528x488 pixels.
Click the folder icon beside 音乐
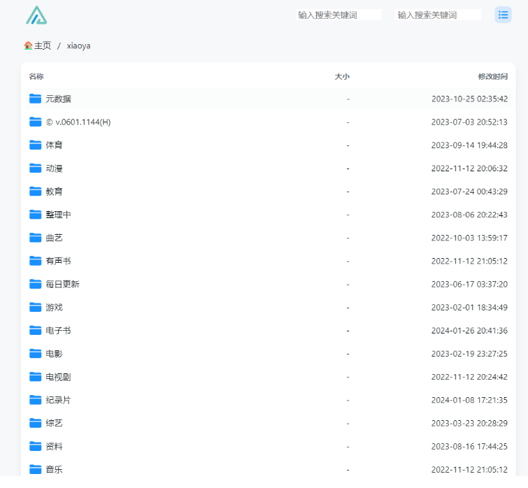coord(35,469)
